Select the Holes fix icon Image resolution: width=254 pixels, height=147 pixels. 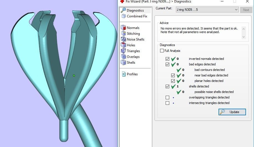(x=124, y=45)
